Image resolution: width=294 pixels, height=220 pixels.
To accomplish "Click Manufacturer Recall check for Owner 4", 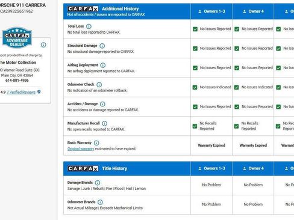I will click(x=237, y=126).
